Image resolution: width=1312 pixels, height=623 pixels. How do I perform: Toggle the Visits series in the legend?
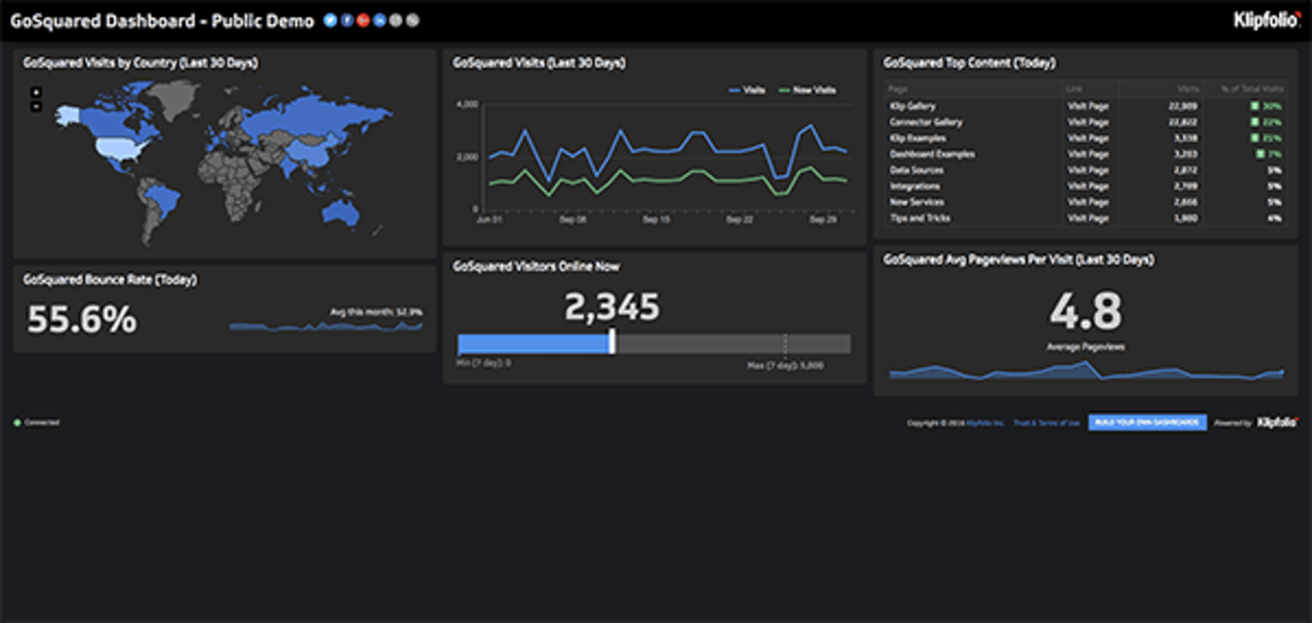click(748, 89)
